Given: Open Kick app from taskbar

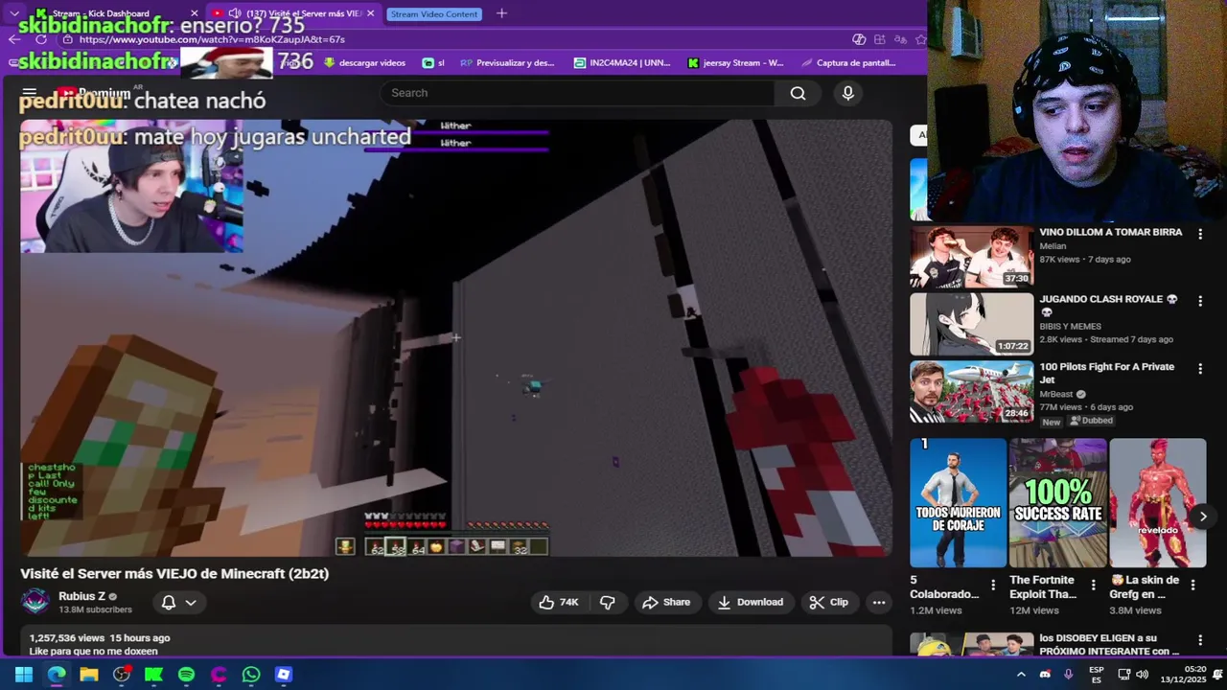Looking at the screenshot, I should 153,675.
